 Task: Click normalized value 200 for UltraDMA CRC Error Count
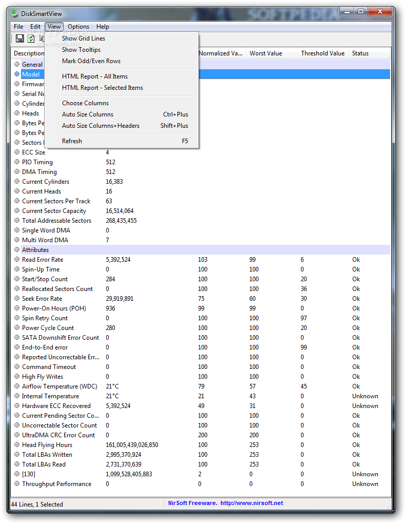pos(202,435)
